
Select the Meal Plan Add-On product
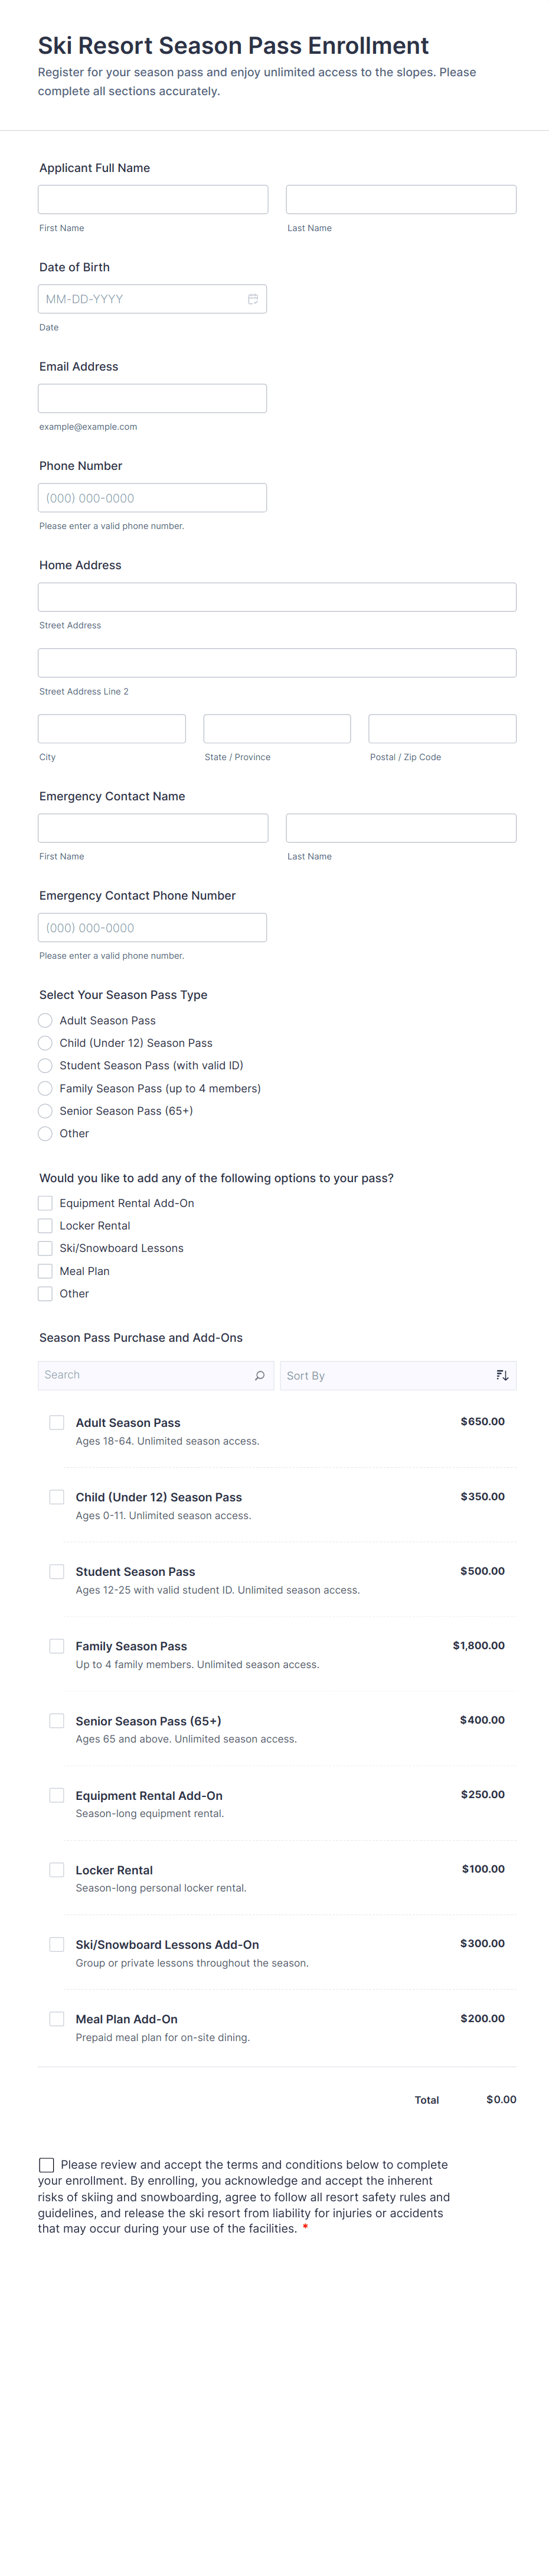(57, 2019)
